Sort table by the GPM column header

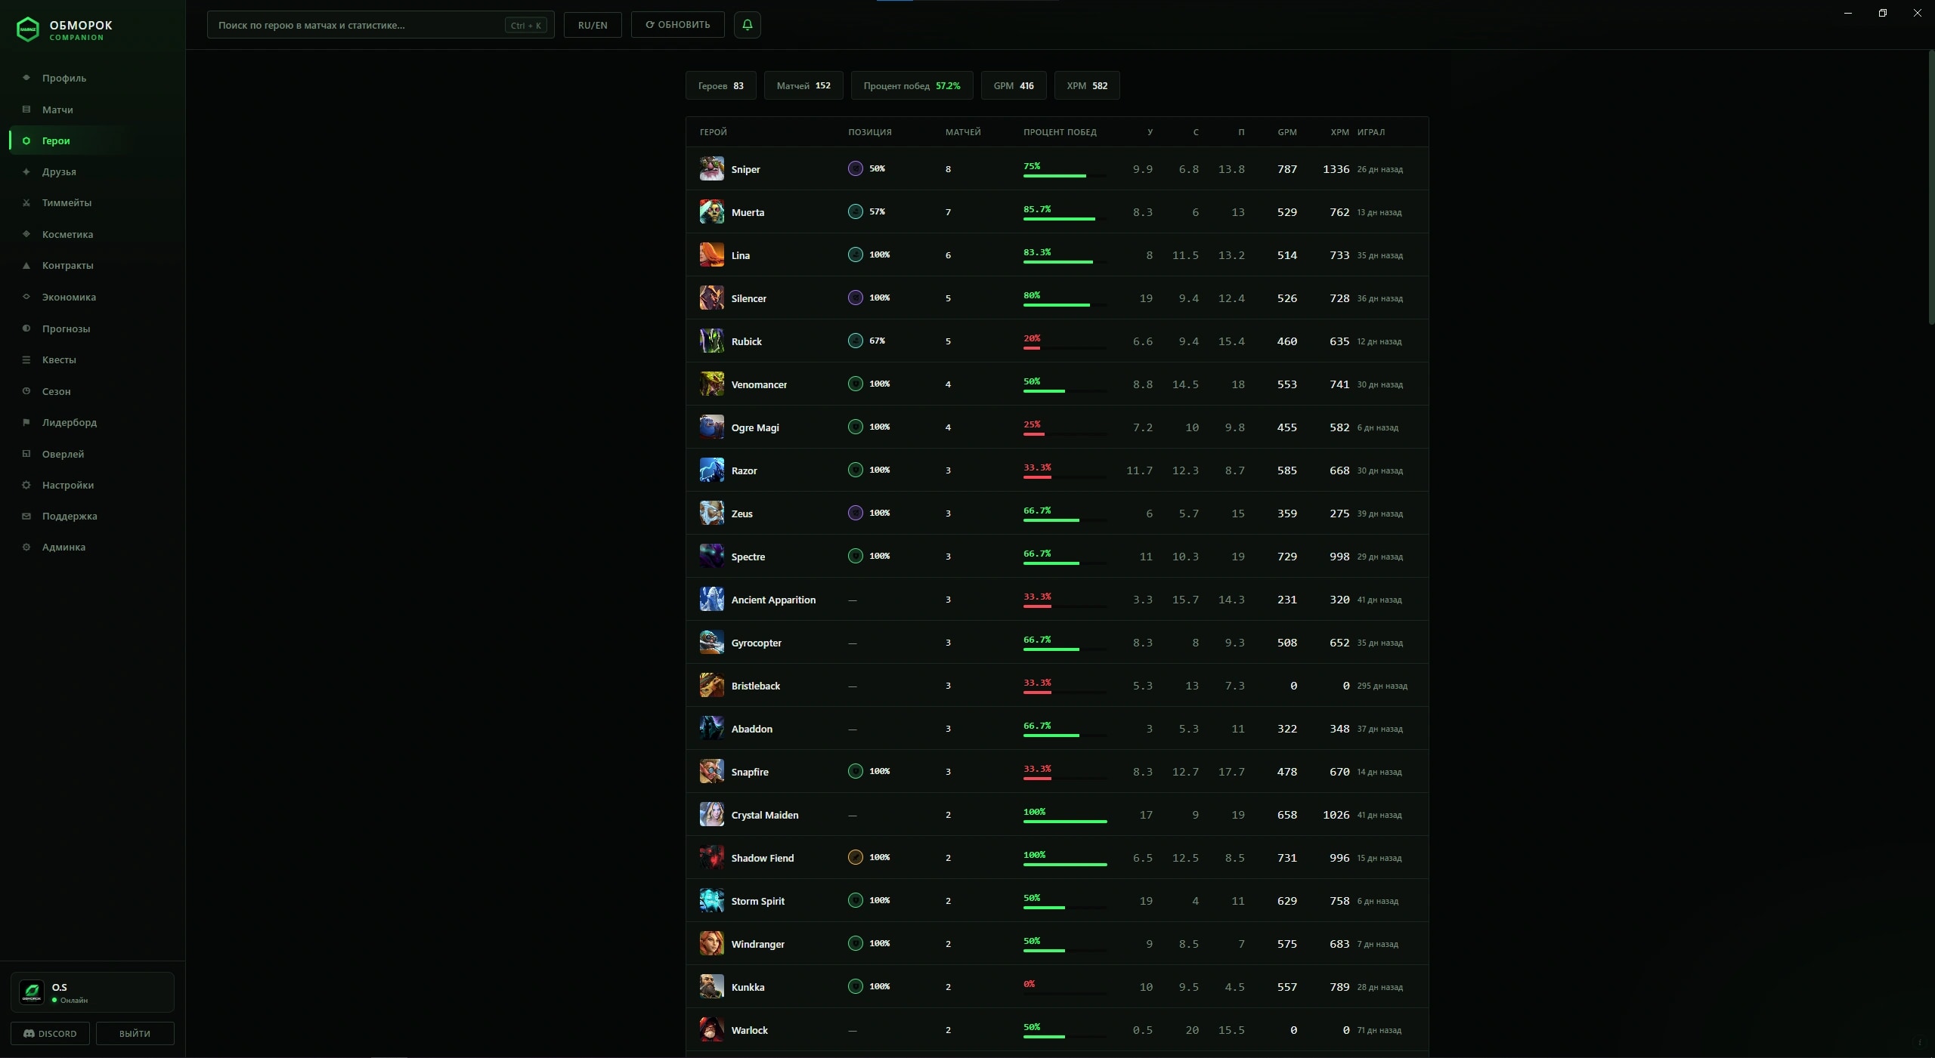pyautogui.click(x=1287, y=132)
